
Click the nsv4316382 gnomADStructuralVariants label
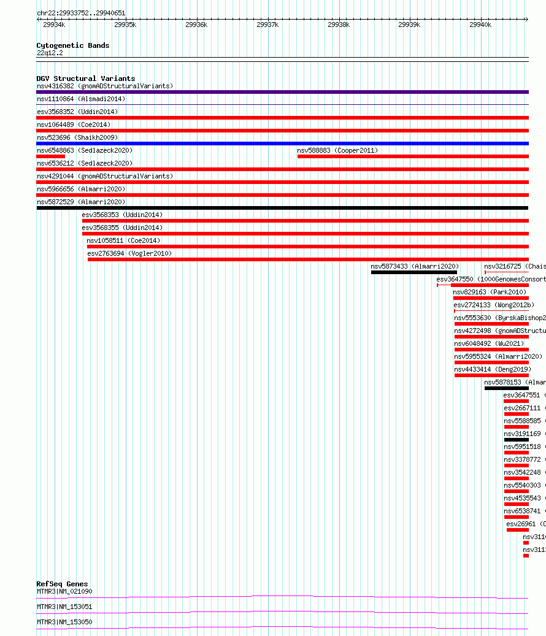[x=105, y=86]
